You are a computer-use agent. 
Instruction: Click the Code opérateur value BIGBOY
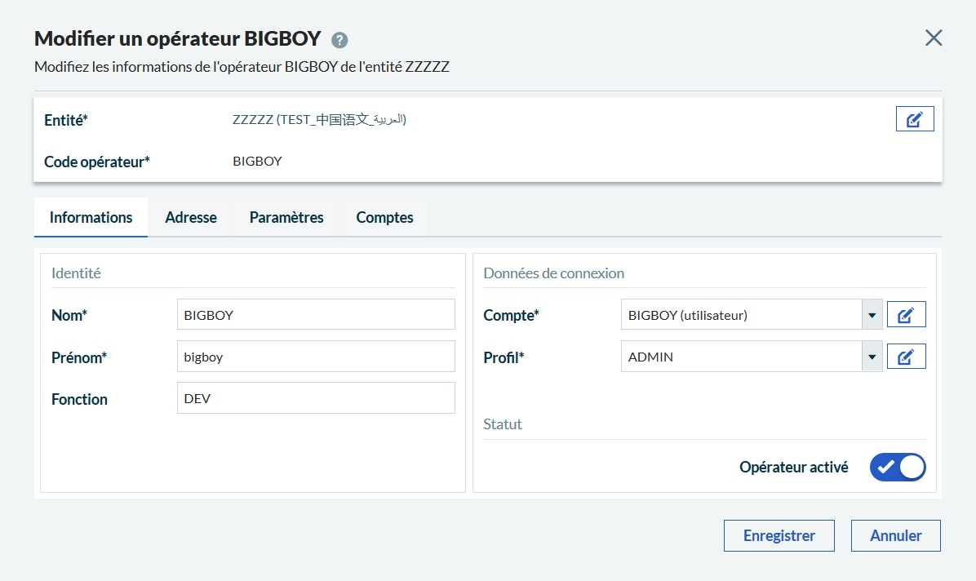point(257,162)
